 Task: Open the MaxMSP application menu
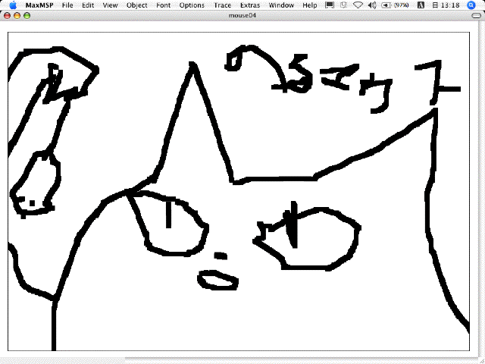coord(39,5)
